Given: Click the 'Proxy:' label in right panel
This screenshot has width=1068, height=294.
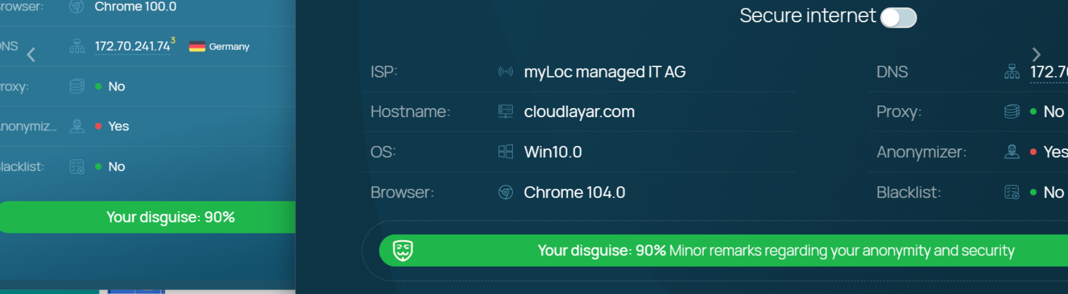Looking at the screenshot, I should pyautogui.click(x=899, y=112).
